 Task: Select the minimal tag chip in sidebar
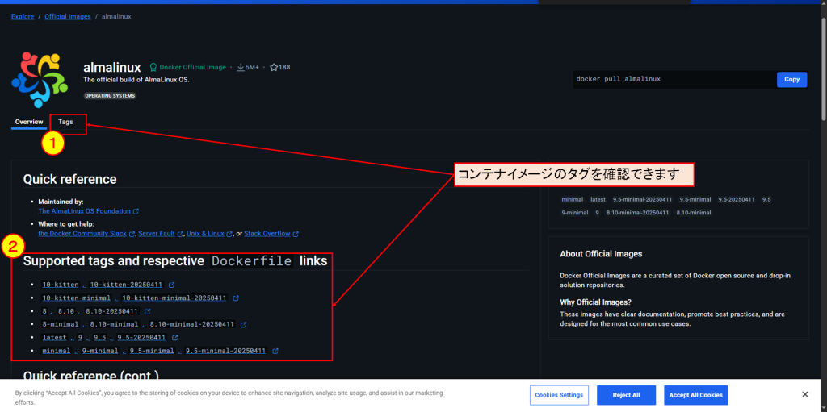coord(573,200)
